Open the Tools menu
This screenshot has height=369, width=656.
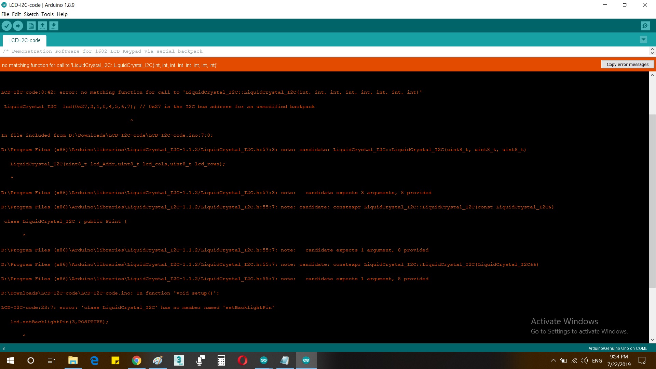click(x=47, y=14)
